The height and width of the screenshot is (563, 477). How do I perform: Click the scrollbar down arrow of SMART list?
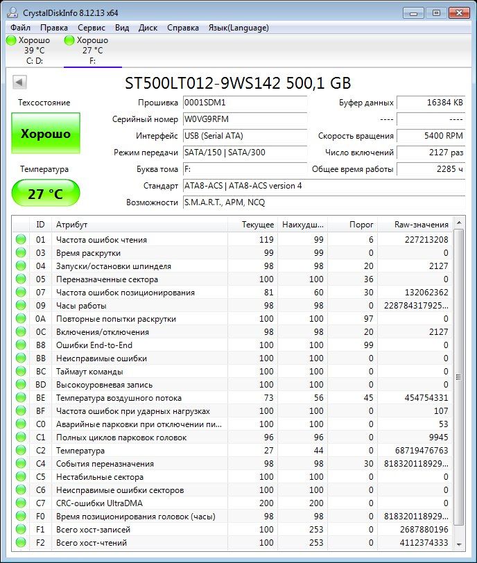tap(459, 545)
